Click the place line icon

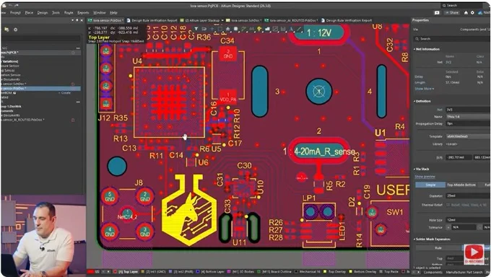click(x=299, y=29)
